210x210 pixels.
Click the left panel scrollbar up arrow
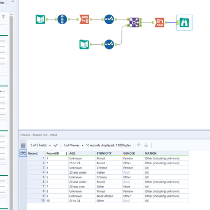coord(11,14)
